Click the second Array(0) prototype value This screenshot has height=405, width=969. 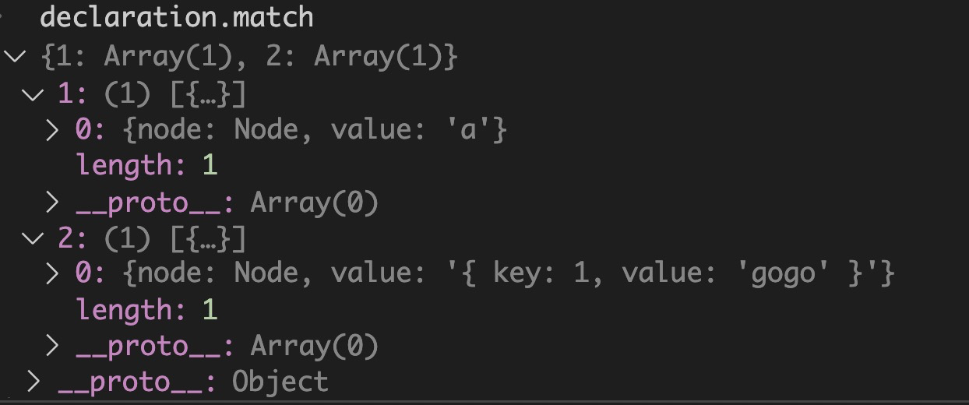(x=314, y=346)
